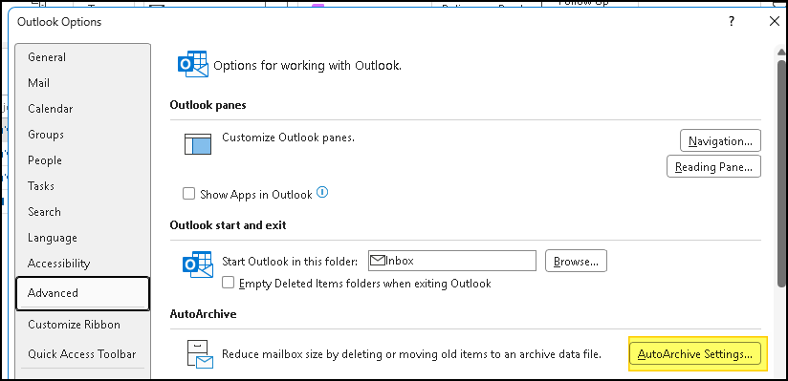The image size is (788, 381).
Task: Click the vertical scrollbar thumb
Action: tap(781, 173)
